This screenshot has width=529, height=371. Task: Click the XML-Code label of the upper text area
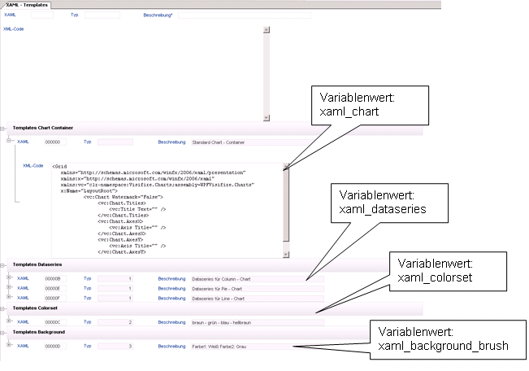point(14,29)
